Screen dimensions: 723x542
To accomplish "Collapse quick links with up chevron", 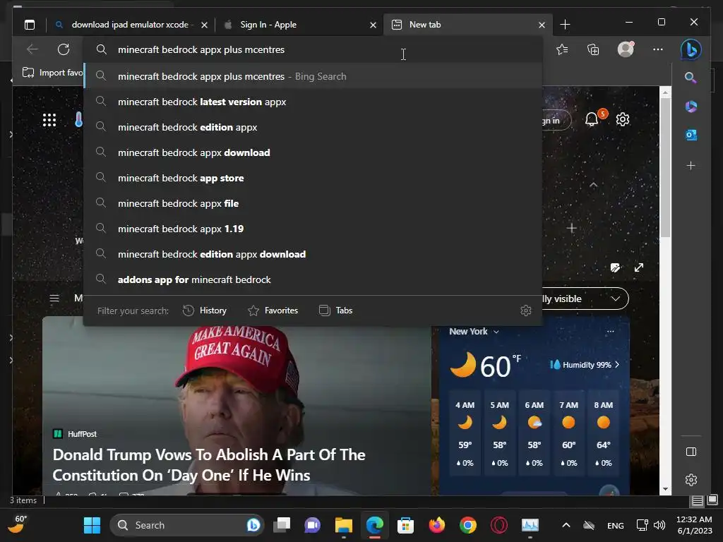I will tap(593, 185).
